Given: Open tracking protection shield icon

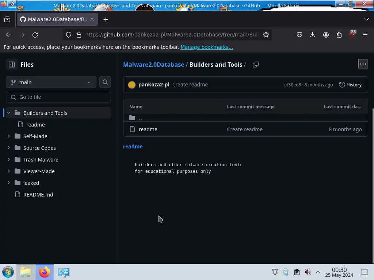Looking at the screenshot, I should 69,35.
